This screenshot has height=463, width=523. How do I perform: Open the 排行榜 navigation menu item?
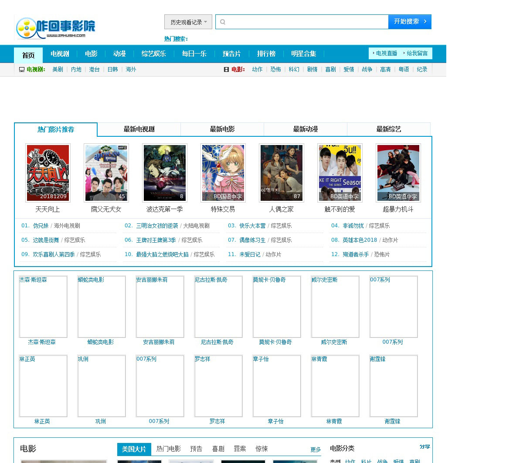[x=266, y=54]
